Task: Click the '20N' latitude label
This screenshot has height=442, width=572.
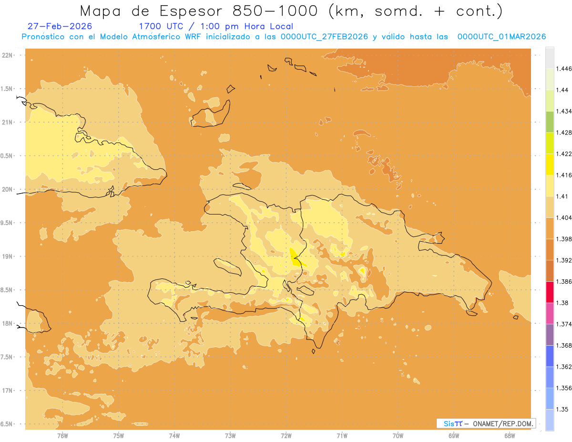Action: 8,189
